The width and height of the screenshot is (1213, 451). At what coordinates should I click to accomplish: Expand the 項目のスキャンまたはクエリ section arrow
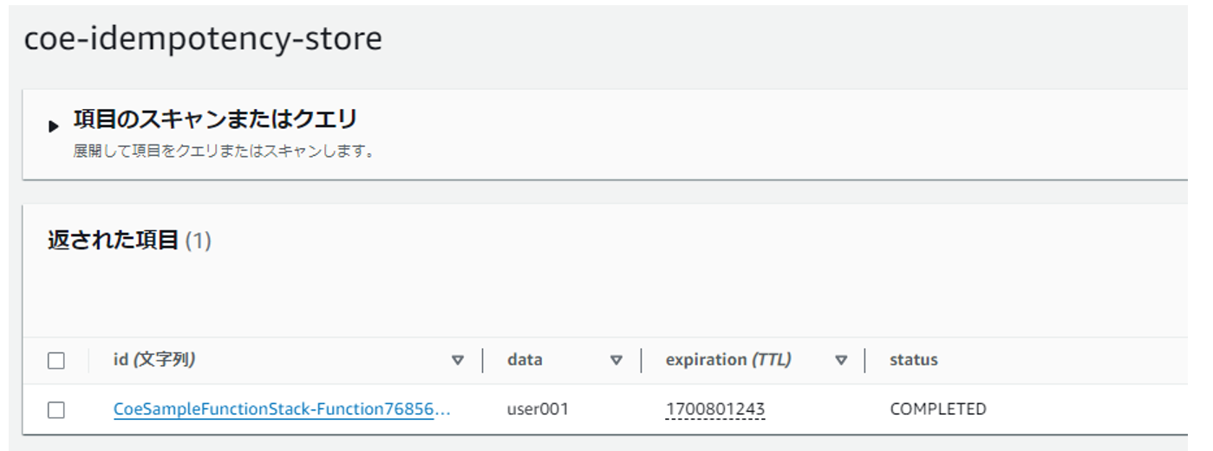coord(54,126)
